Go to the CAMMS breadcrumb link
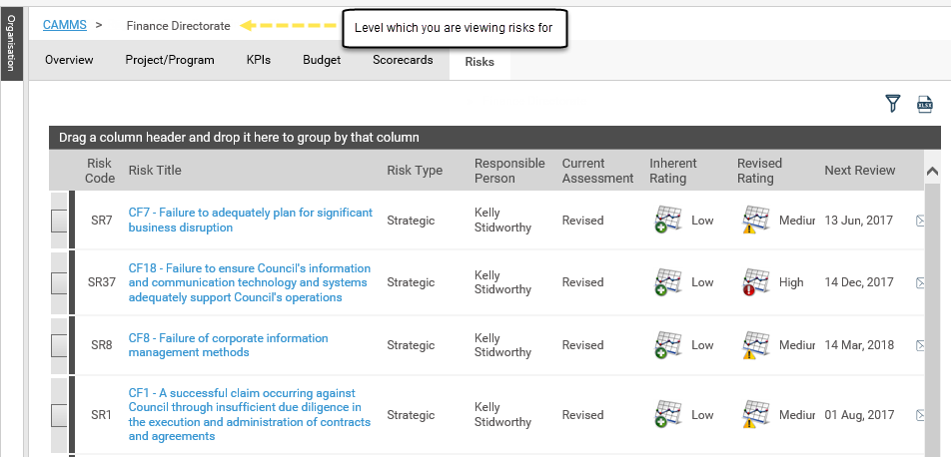Image resolution: width=951 pixels, height=457 pixels. pos(64,26)
